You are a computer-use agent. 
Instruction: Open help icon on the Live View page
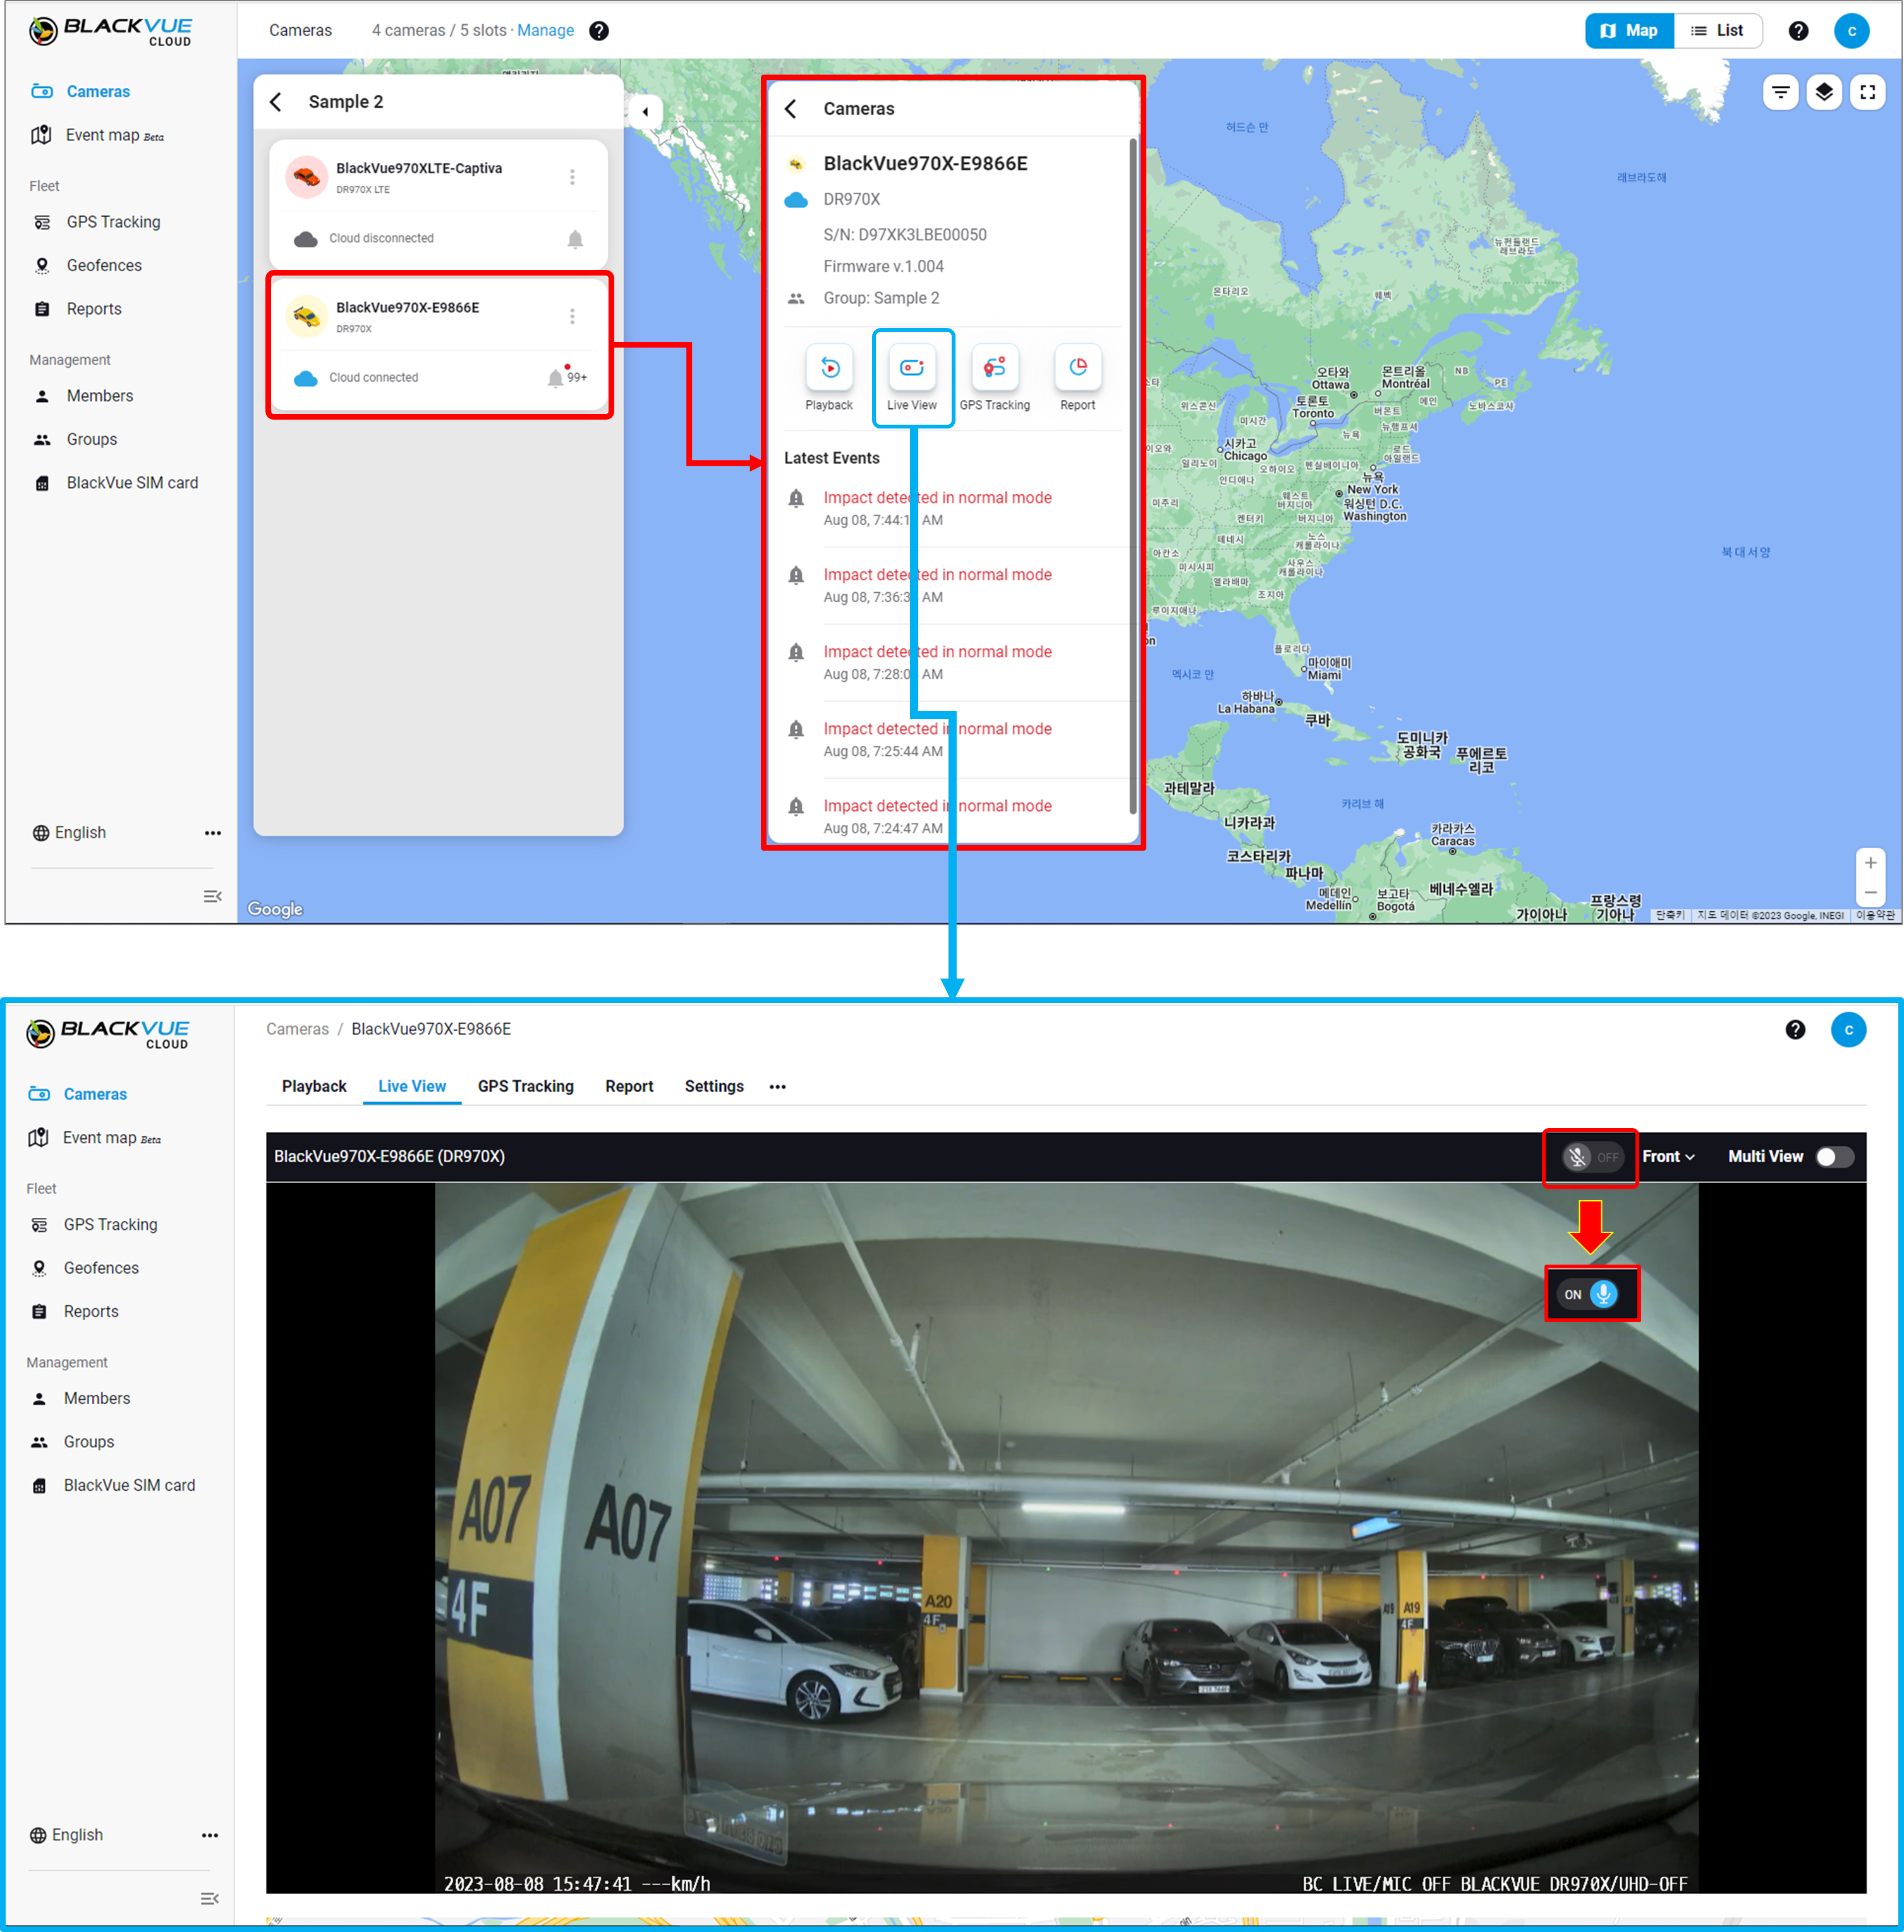pyautogui.click(x=1795, y=1029)
